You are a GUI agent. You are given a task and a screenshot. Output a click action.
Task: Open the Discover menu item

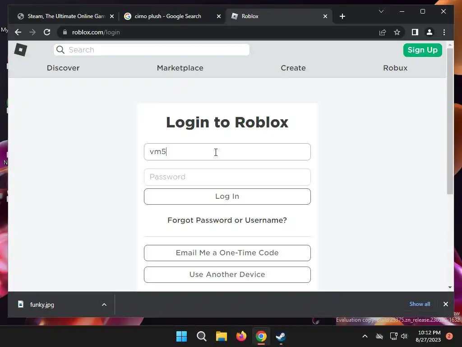point(63,68)
